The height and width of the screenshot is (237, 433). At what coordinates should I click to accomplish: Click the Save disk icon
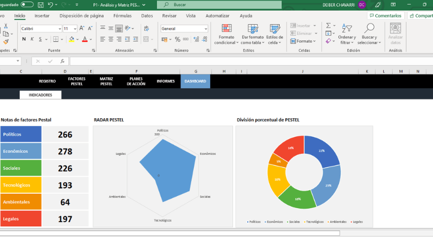[41, 5]
